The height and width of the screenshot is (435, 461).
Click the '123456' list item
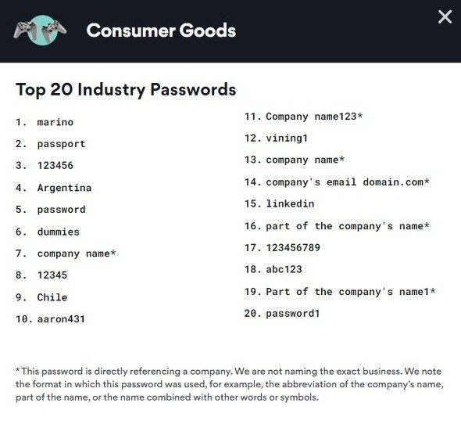[x=55, y=165]
